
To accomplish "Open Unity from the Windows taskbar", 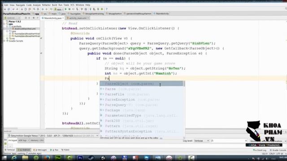I will pyautogui.click(x=103, y=158).
